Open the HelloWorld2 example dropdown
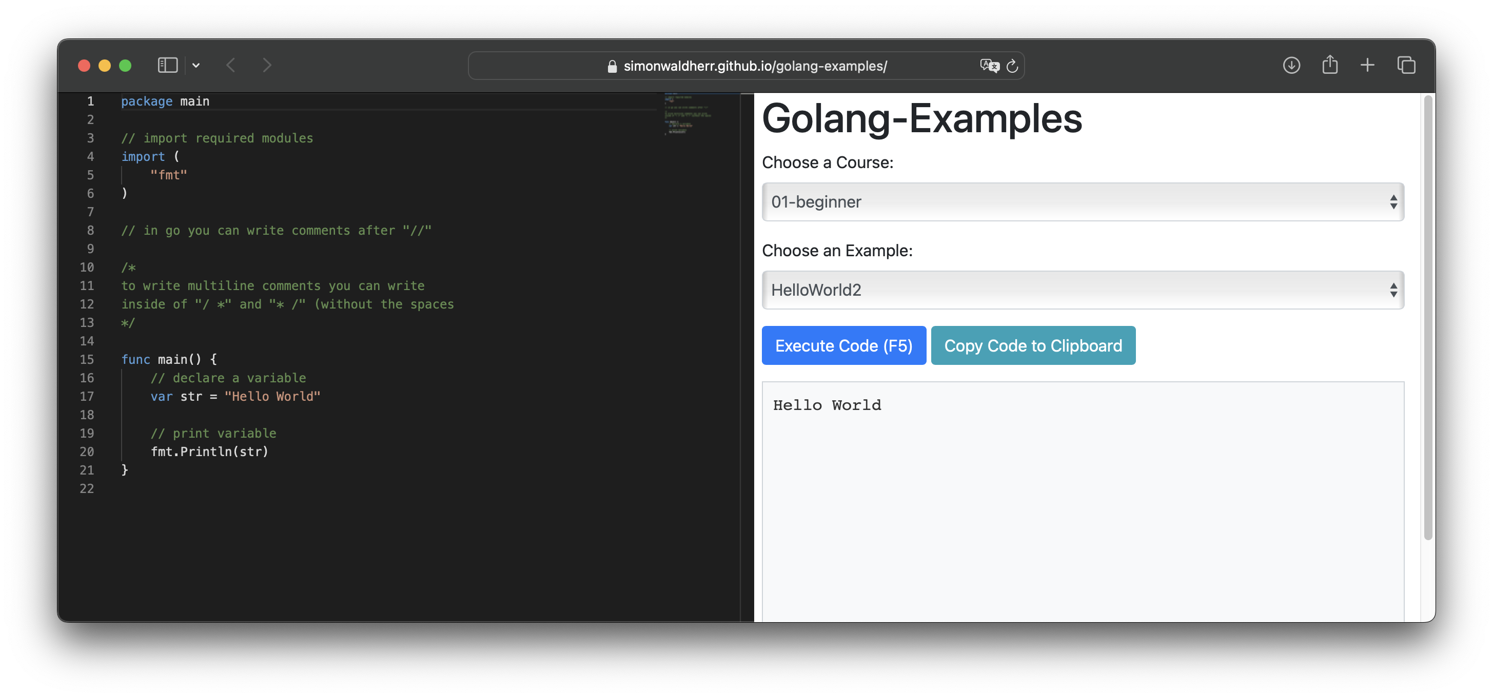Viewport: 1493px width, 698px height. pos(1082,290)
